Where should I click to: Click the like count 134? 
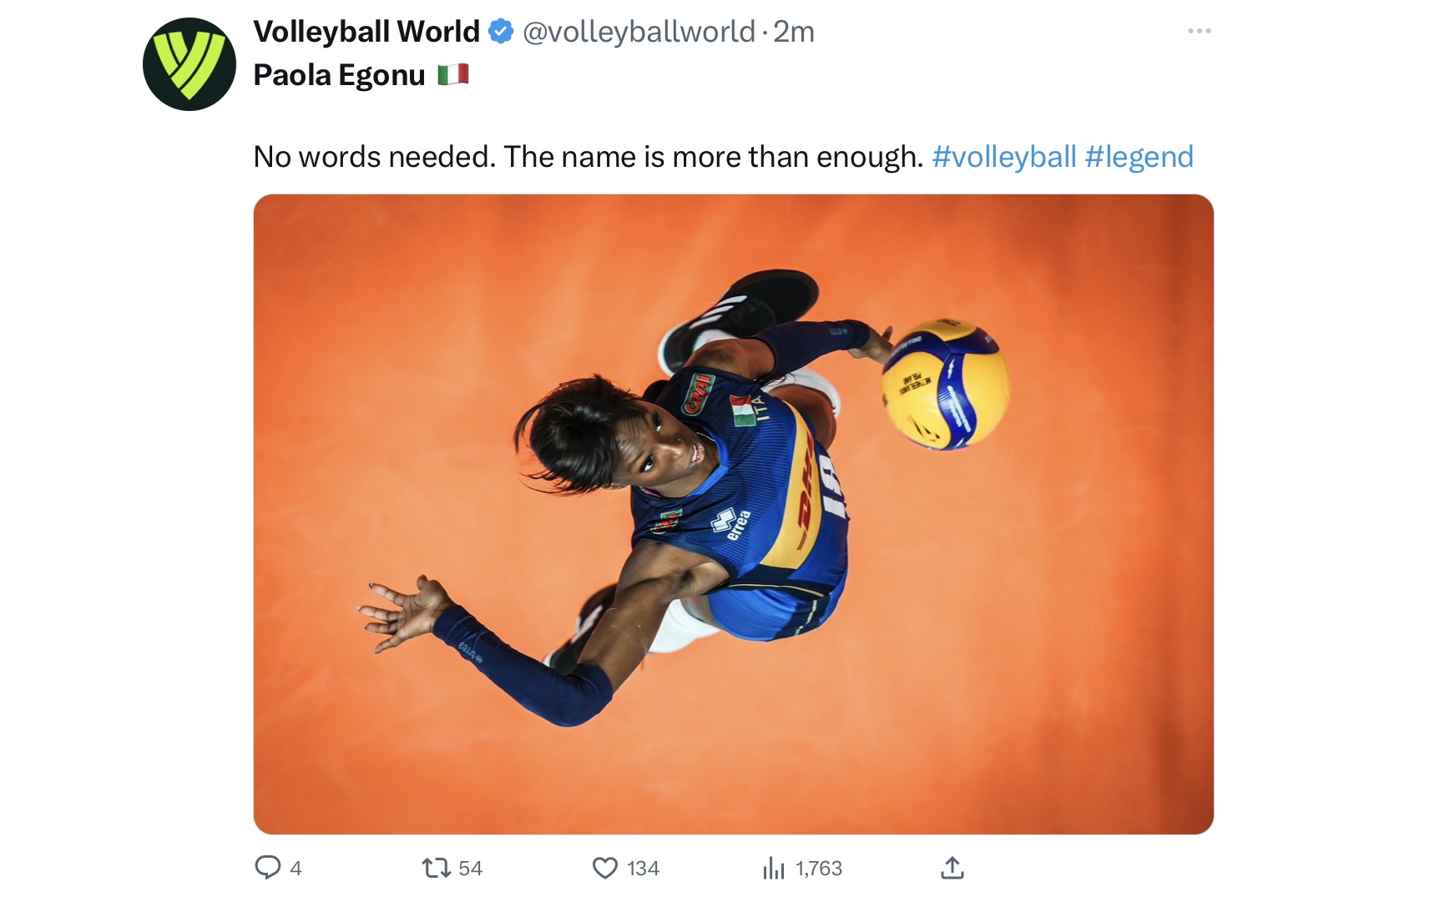point(644,869)
